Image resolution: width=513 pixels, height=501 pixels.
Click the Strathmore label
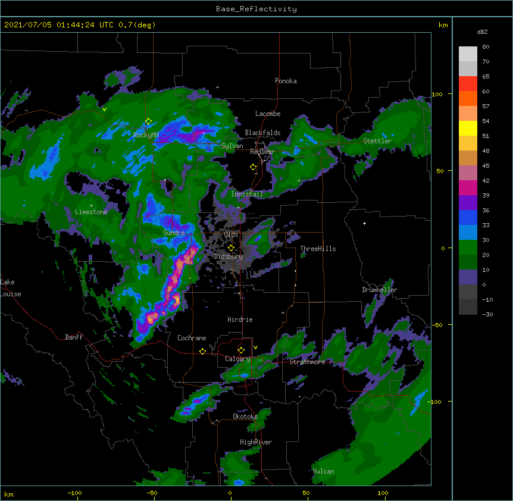coord(307,362)
